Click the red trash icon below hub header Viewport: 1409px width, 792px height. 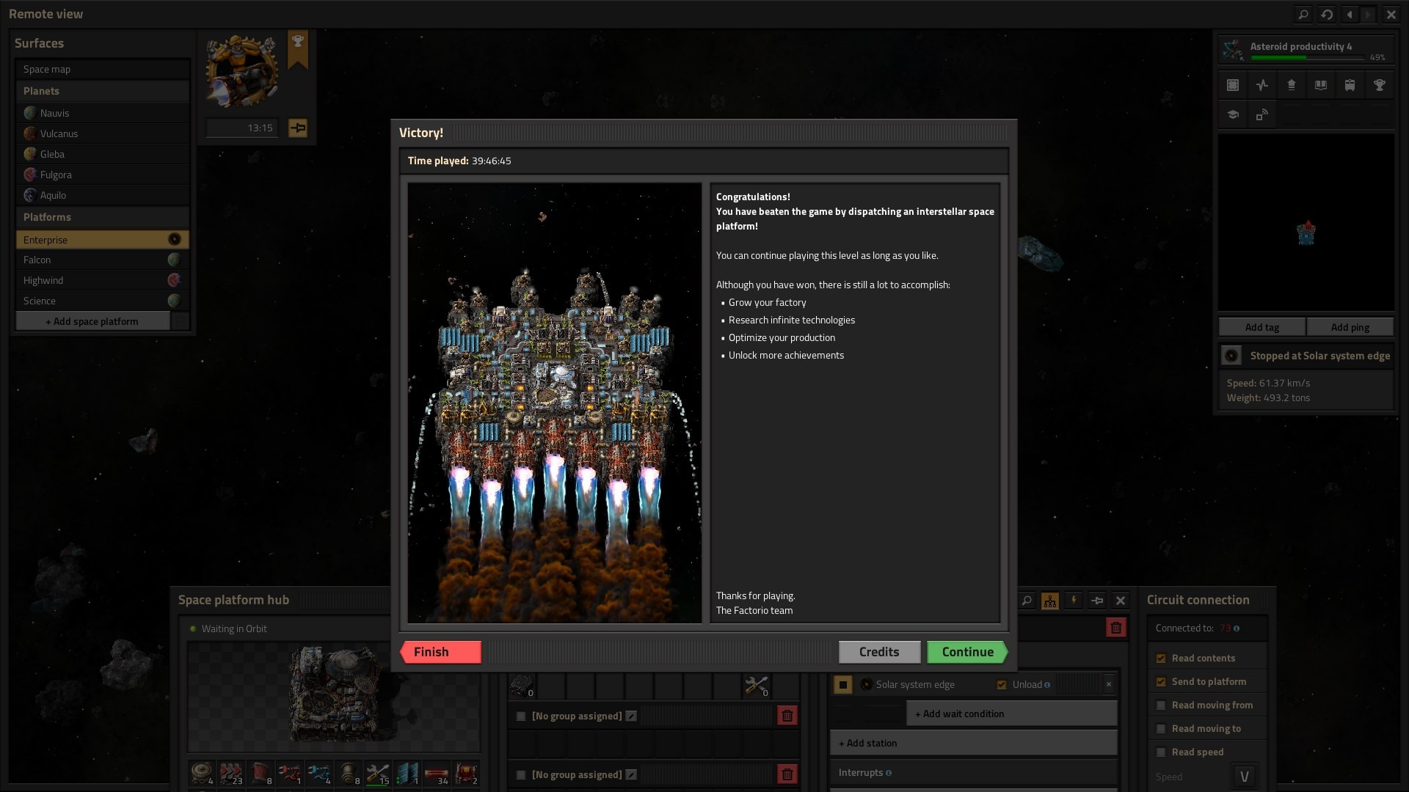(x=1116, y=628)
